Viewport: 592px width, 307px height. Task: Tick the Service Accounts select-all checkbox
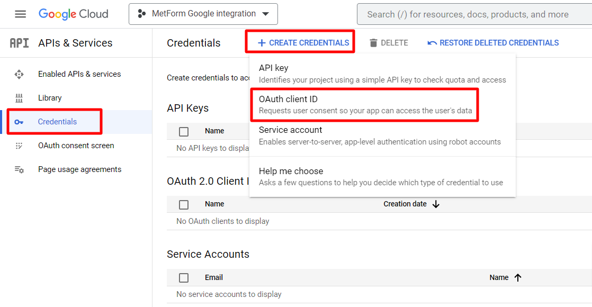(184, 278)
